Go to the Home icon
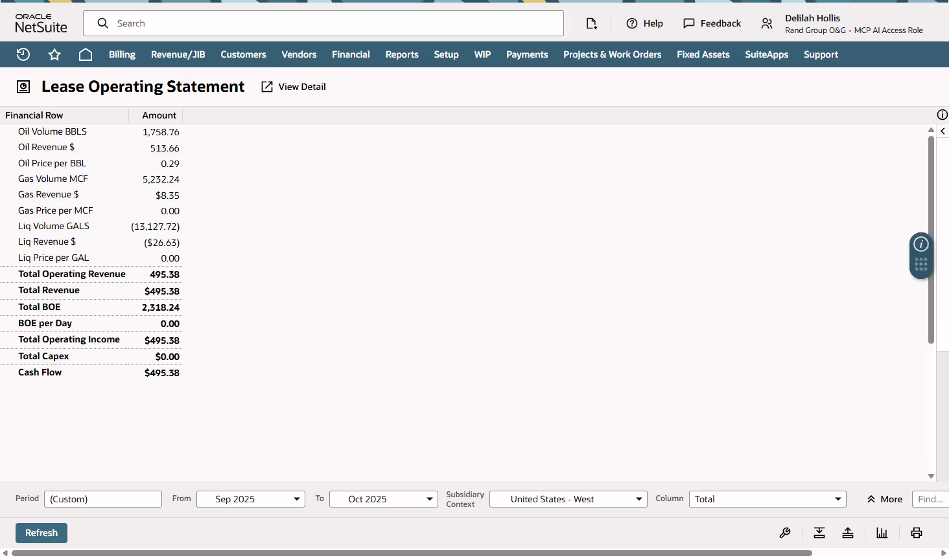Screen dimensions: 949x558 coord(86,54)
